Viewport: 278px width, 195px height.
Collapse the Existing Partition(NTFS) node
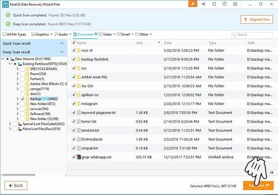click(10, 64)
